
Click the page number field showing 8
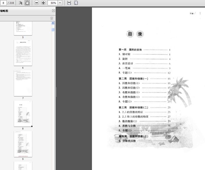point(3,3)
